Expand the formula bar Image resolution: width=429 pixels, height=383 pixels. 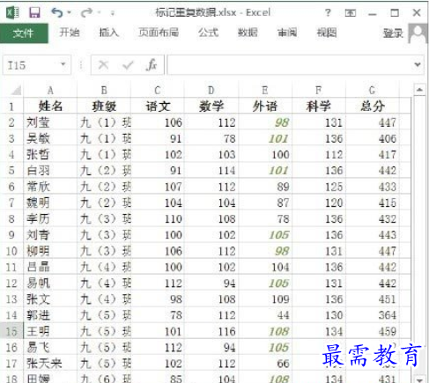pyautogui.click(x=418, y=64)
